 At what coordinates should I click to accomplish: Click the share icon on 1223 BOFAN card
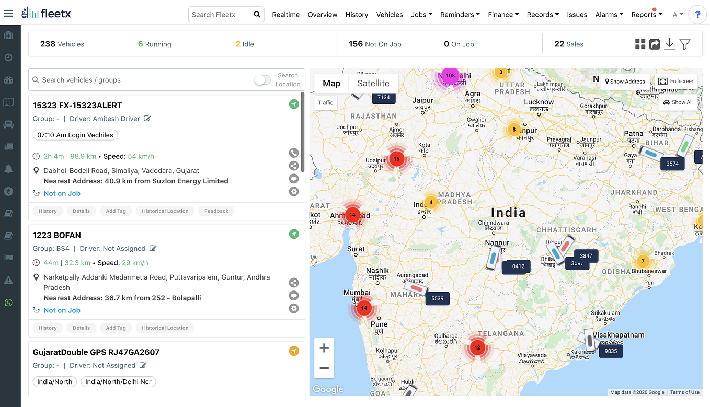[x=293, y=282]
